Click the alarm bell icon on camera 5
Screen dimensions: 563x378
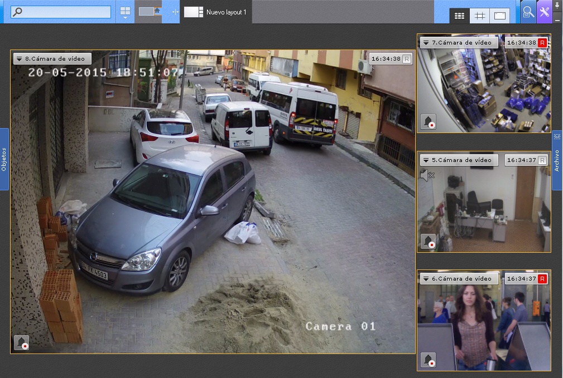tap(428, 241)
